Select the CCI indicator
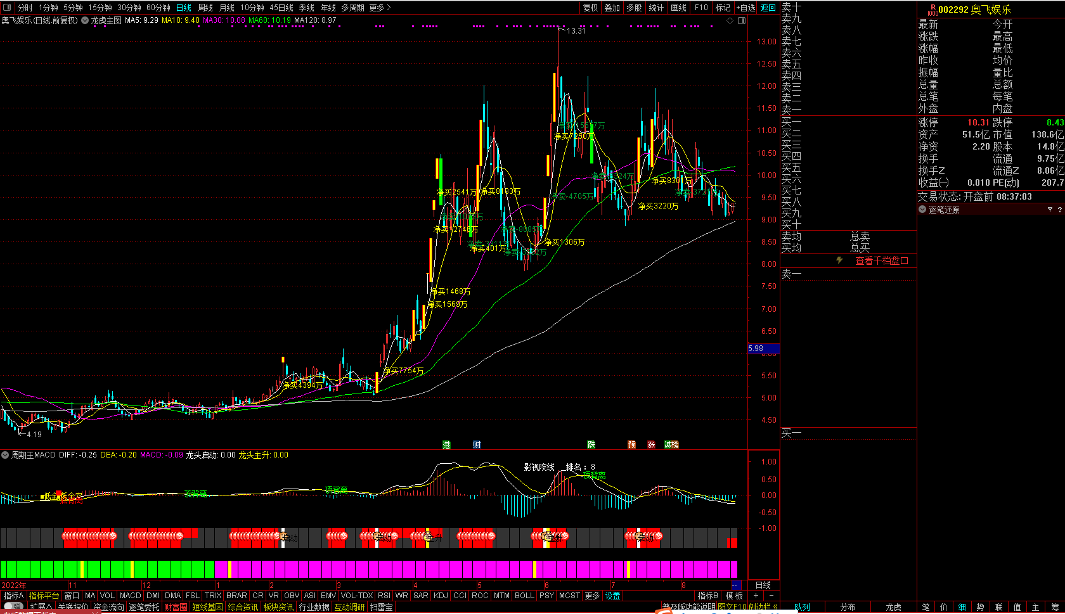Viewport: 1065px width, 614px height. pos(460,596)
